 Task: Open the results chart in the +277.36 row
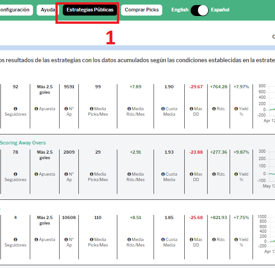tap(266, 169)
